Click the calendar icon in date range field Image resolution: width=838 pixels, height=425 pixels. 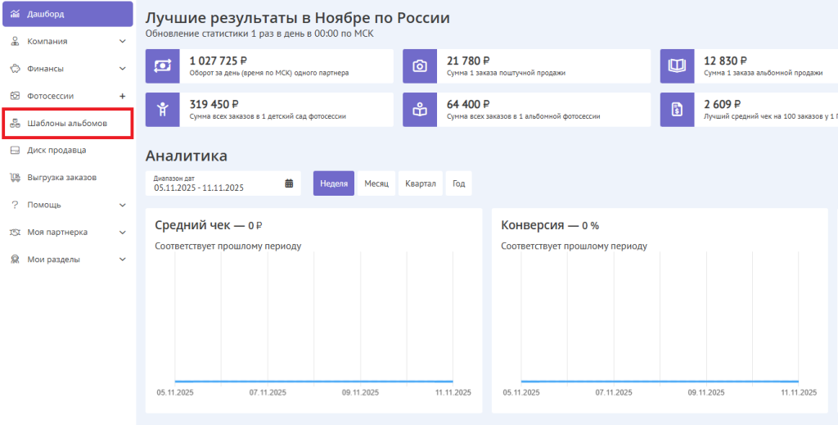click(289, 183)
